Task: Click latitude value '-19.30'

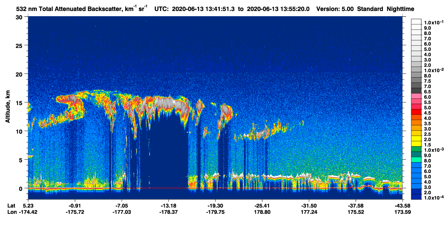Action: coord(215,206)
